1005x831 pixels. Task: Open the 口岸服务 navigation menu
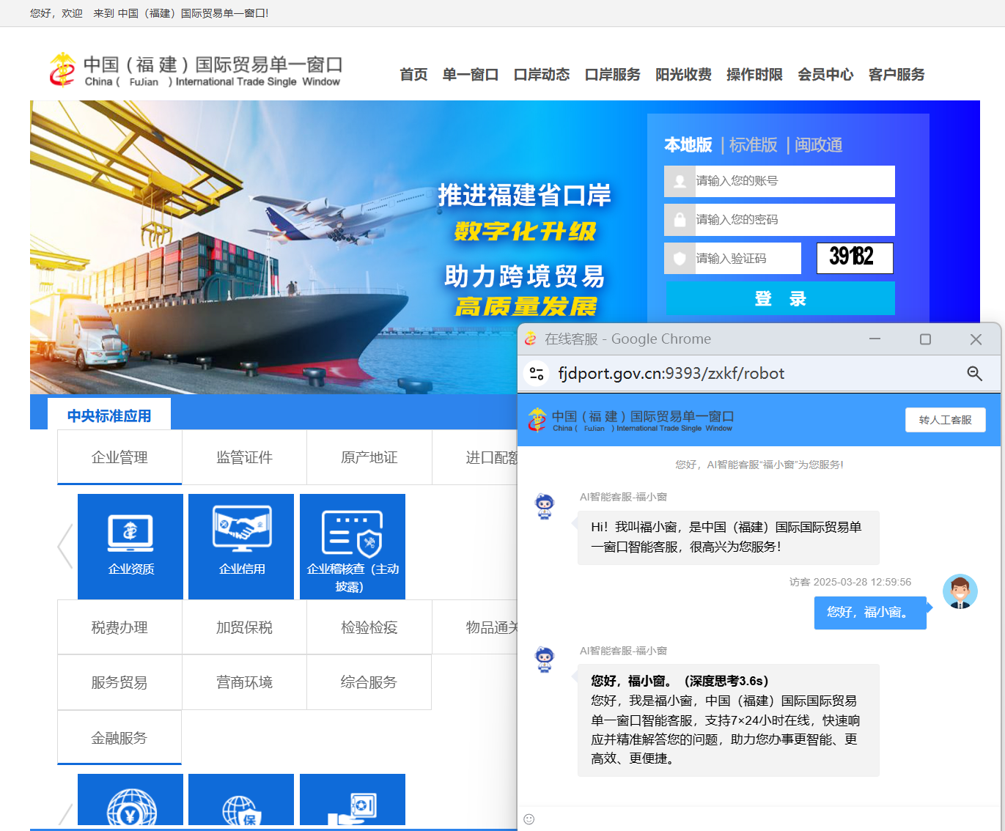point(612,75)
